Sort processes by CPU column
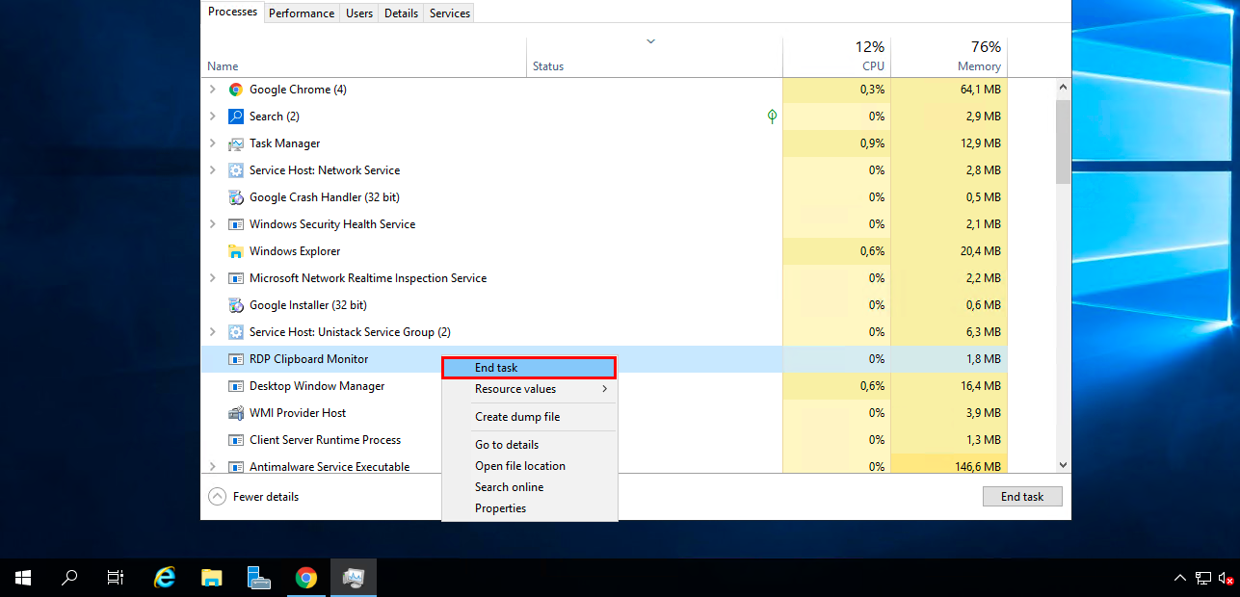The width and height of the screenshot is (1240, 597). click(x=836, y=58)
